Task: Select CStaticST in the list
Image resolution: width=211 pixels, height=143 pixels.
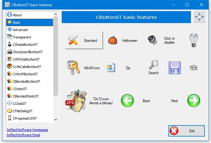Action: (x=30, y=89)
